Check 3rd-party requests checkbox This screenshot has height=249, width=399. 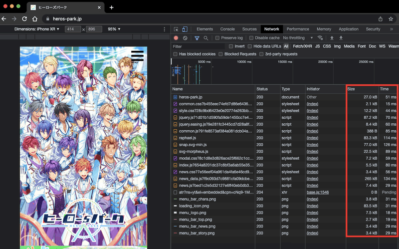[x=261, y=54]
